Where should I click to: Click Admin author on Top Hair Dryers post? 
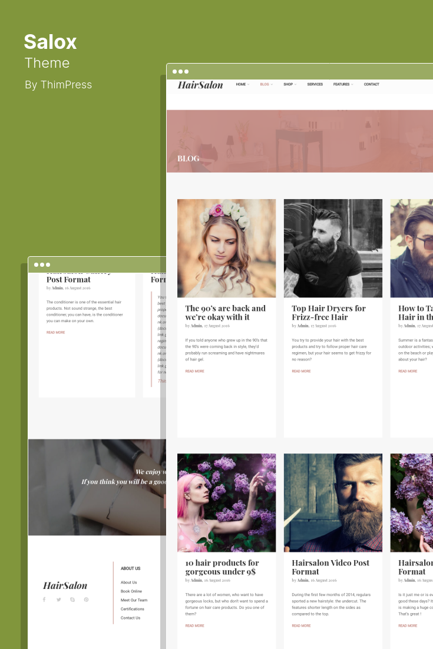point(303,326)
